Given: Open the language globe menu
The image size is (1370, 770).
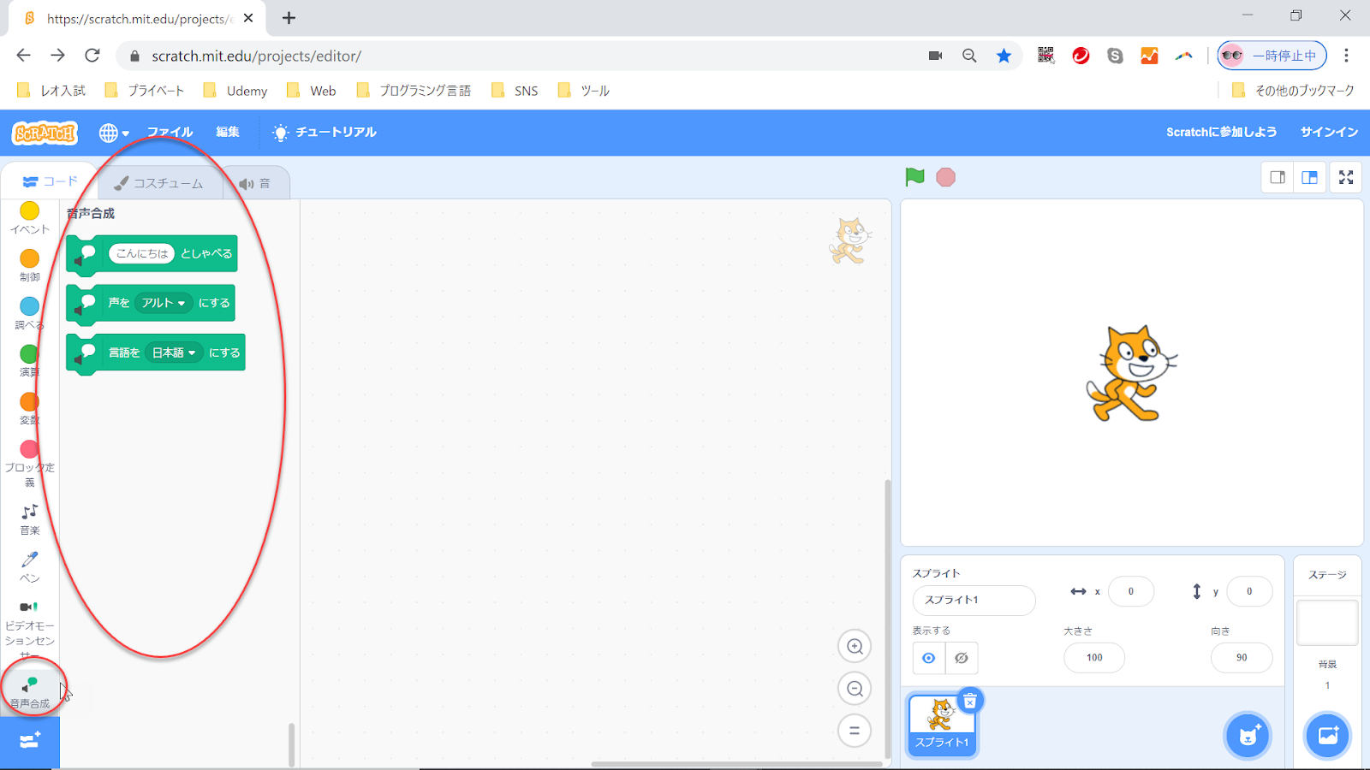Looking at the screenshot, I should tap(114, 133).
